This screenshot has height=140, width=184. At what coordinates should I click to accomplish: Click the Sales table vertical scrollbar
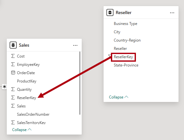click(80, 83)
